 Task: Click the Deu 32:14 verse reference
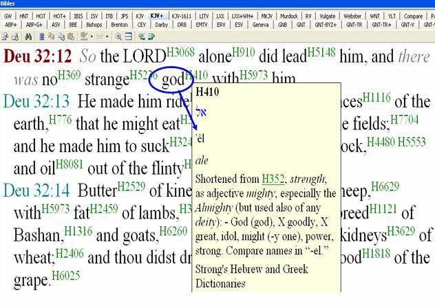click(x=36, y=190)
